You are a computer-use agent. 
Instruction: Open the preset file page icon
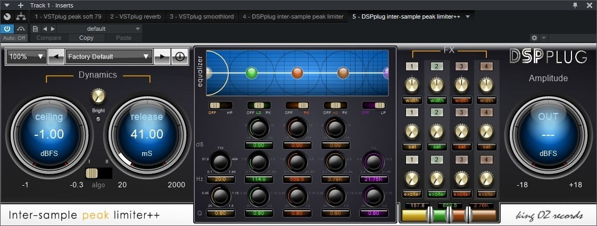35,29
